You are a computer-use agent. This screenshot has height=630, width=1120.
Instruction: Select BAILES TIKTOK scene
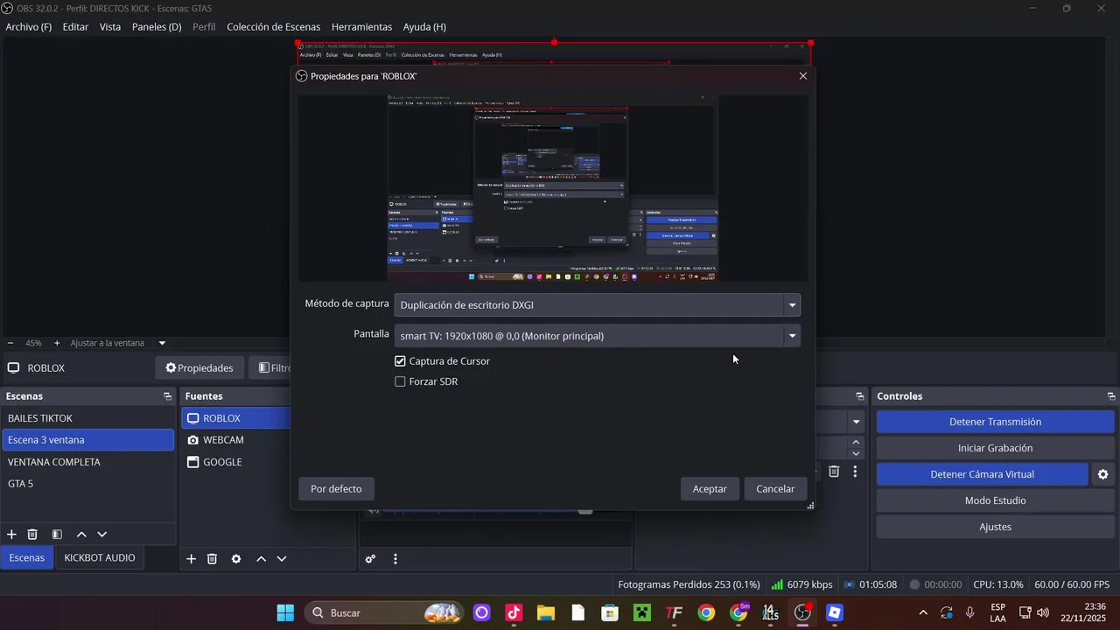point(87,418)
